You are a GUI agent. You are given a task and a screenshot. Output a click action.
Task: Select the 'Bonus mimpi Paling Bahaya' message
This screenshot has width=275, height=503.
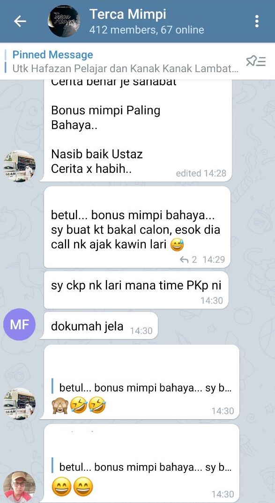click(138, 131)
